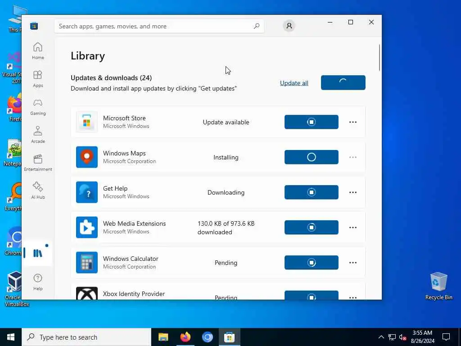Open File Explorer from the taskbar
Viewport: 461px width, 346px height.
(163, 337)
